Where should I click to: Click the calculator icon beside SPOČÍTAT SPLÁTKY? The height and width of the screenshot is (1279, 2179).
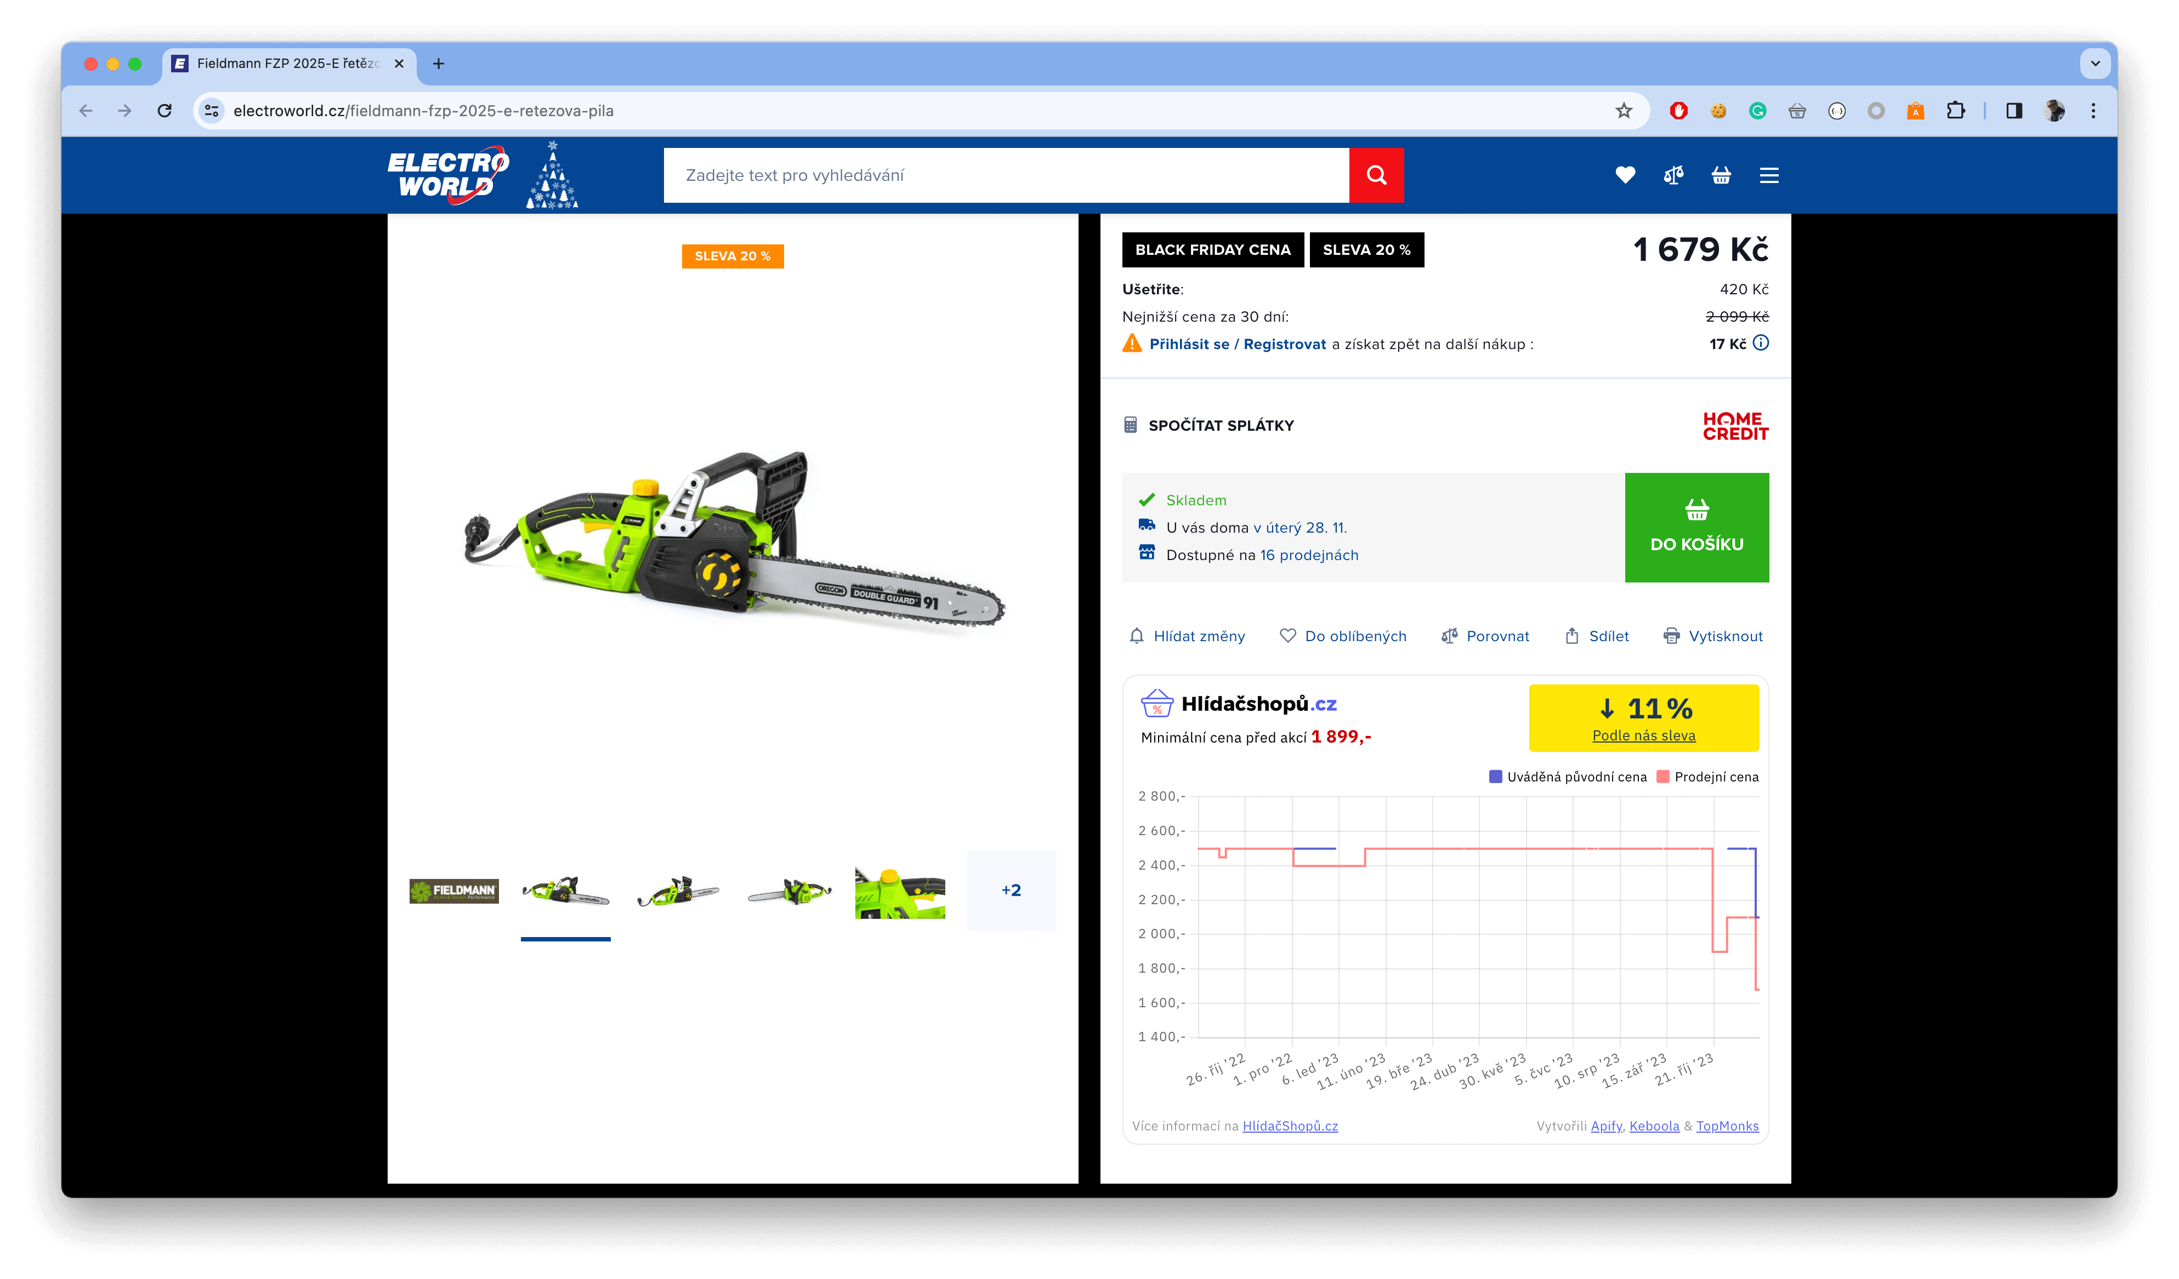point(1130,424)
